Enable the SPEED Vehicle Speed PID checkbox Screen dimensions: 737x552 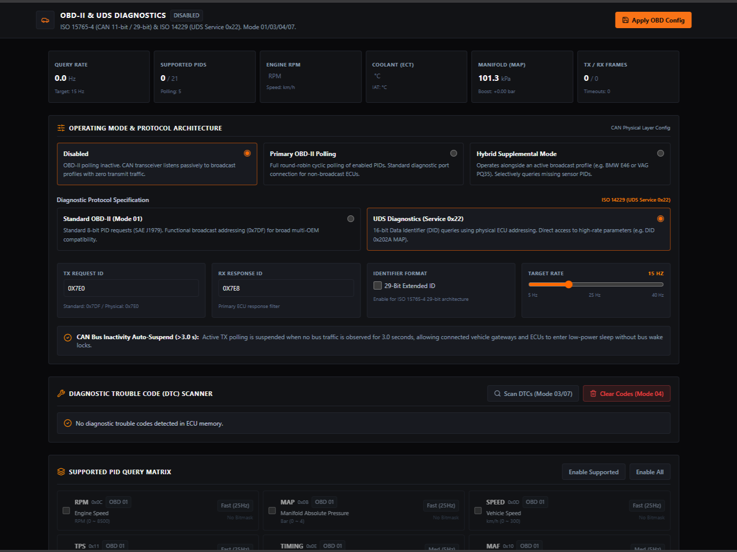(x=478, y=511)
